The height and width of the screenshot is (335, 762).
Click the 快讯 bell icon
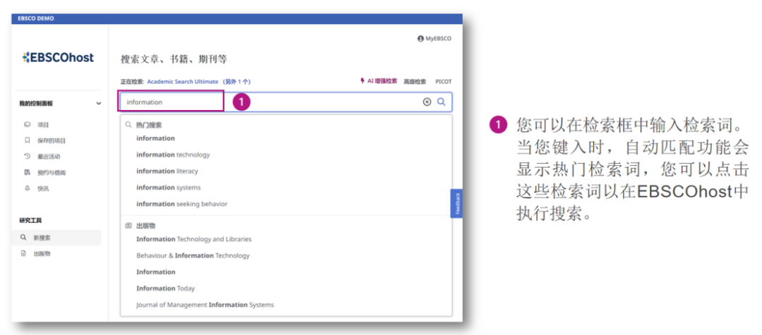pyautogui.click(x=28, y=188)
